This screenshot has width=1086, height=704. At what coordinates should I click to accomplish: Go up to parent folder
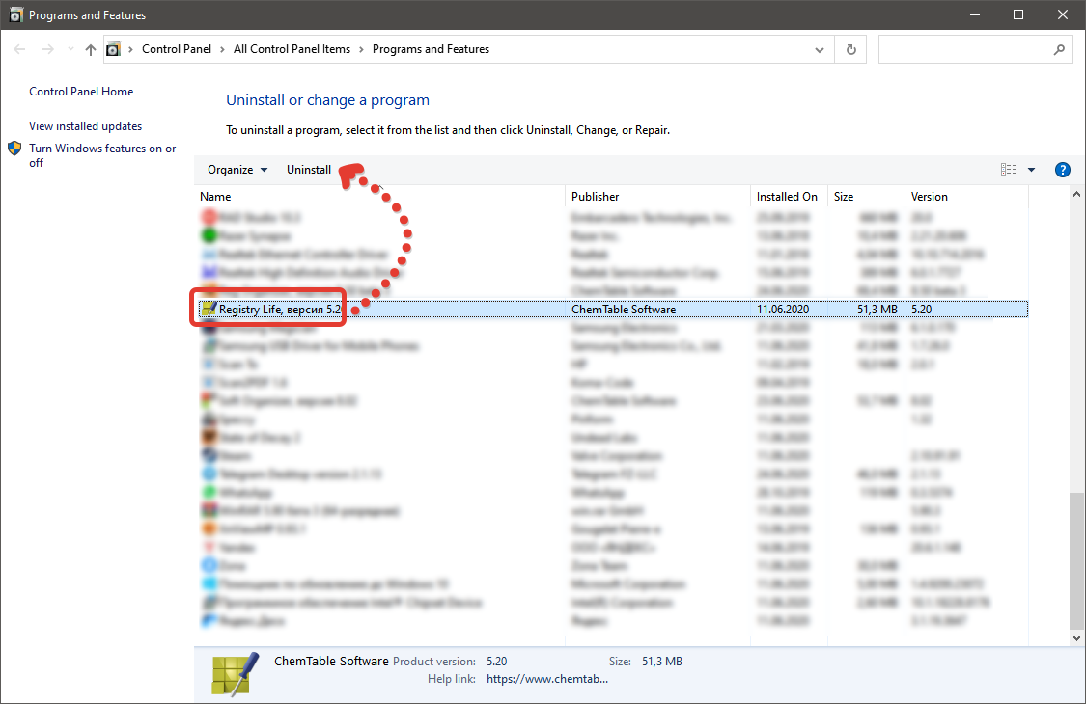[x=90, y=48]
